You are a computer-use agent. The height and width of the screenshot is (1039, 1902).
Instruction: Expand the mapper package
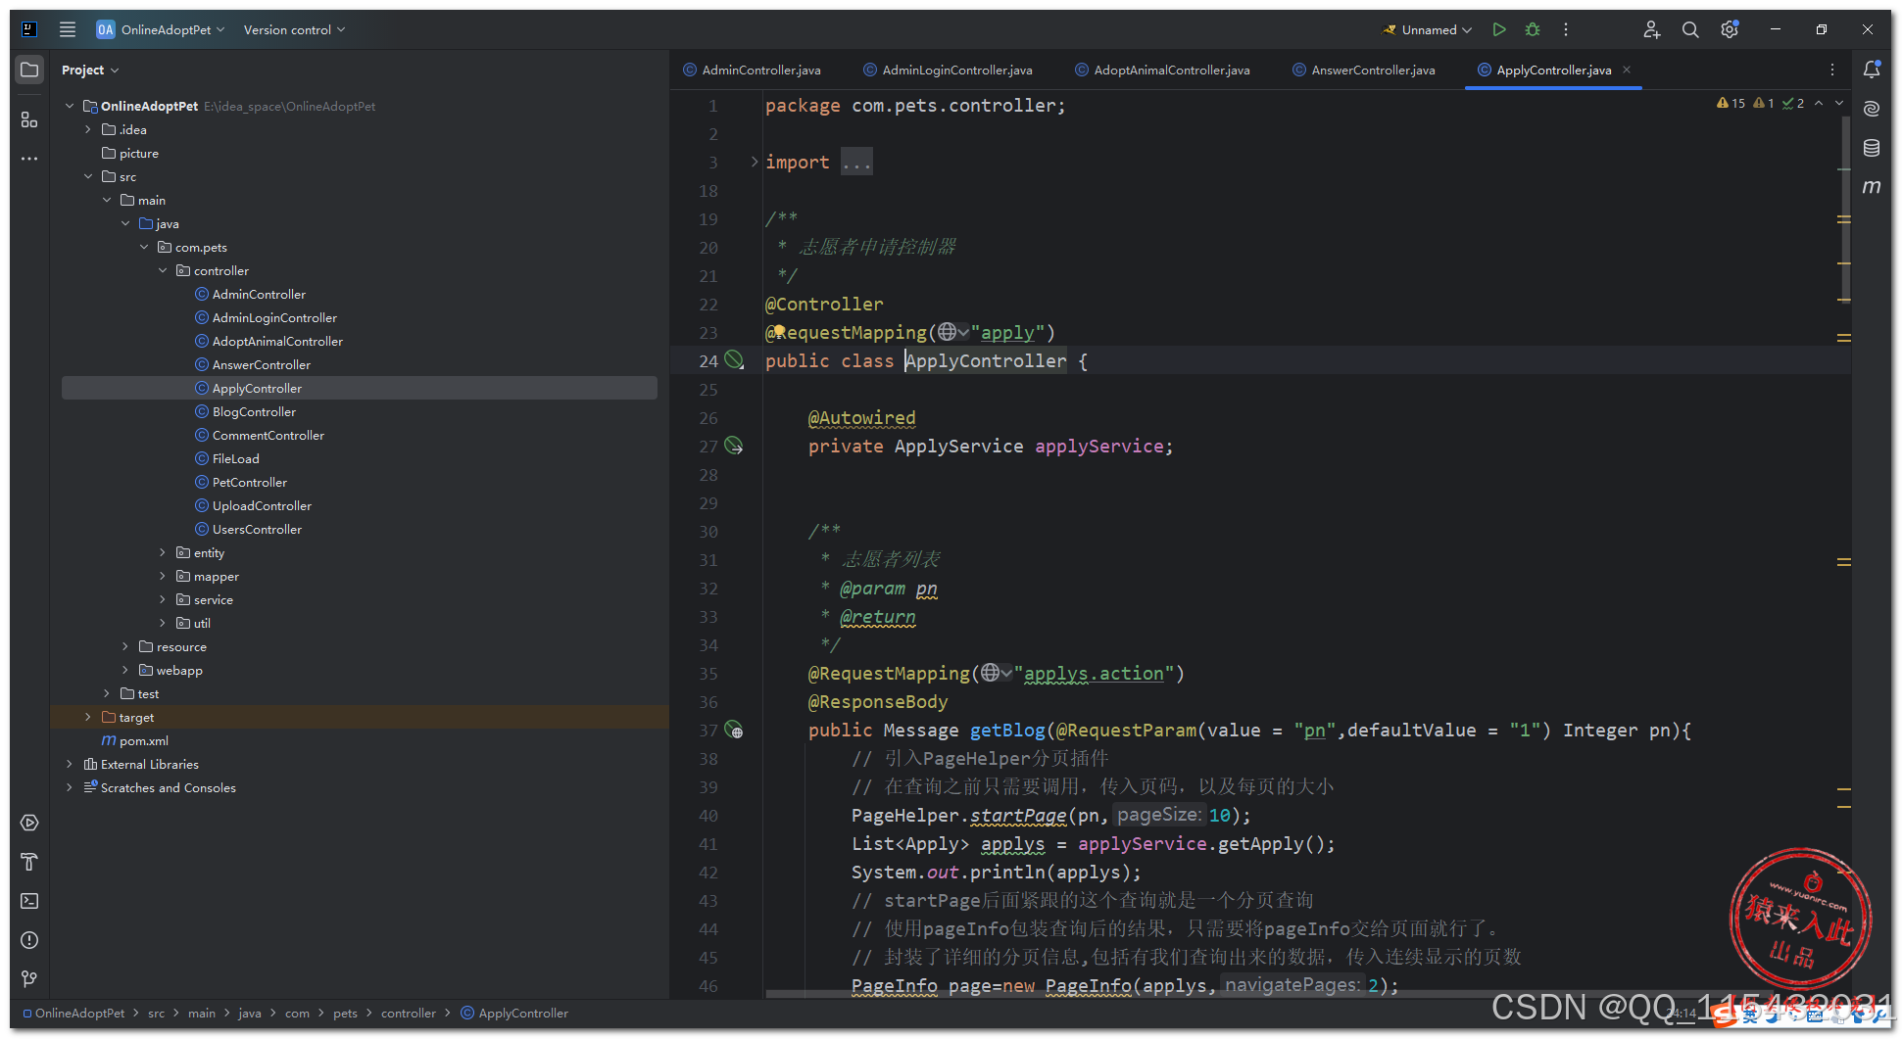click(x=163, y=576)
